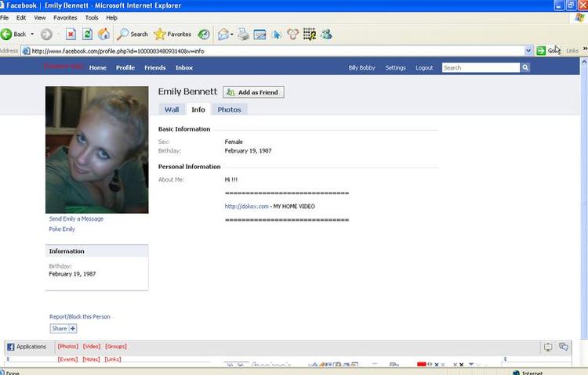
Task: Click the Logout link
Action: (x=424, y=68)
